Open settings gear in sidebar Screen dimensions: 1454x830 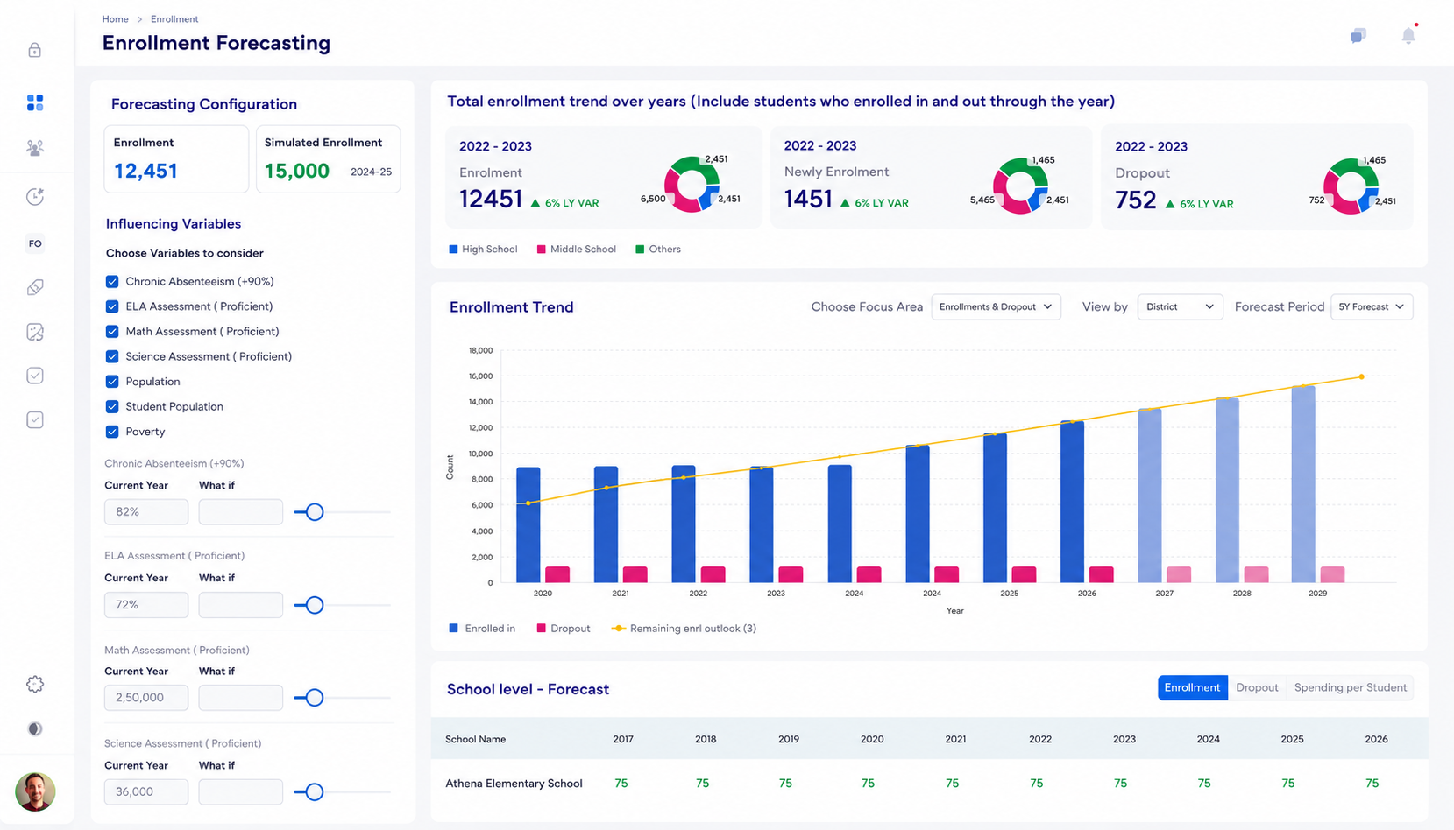35,684
